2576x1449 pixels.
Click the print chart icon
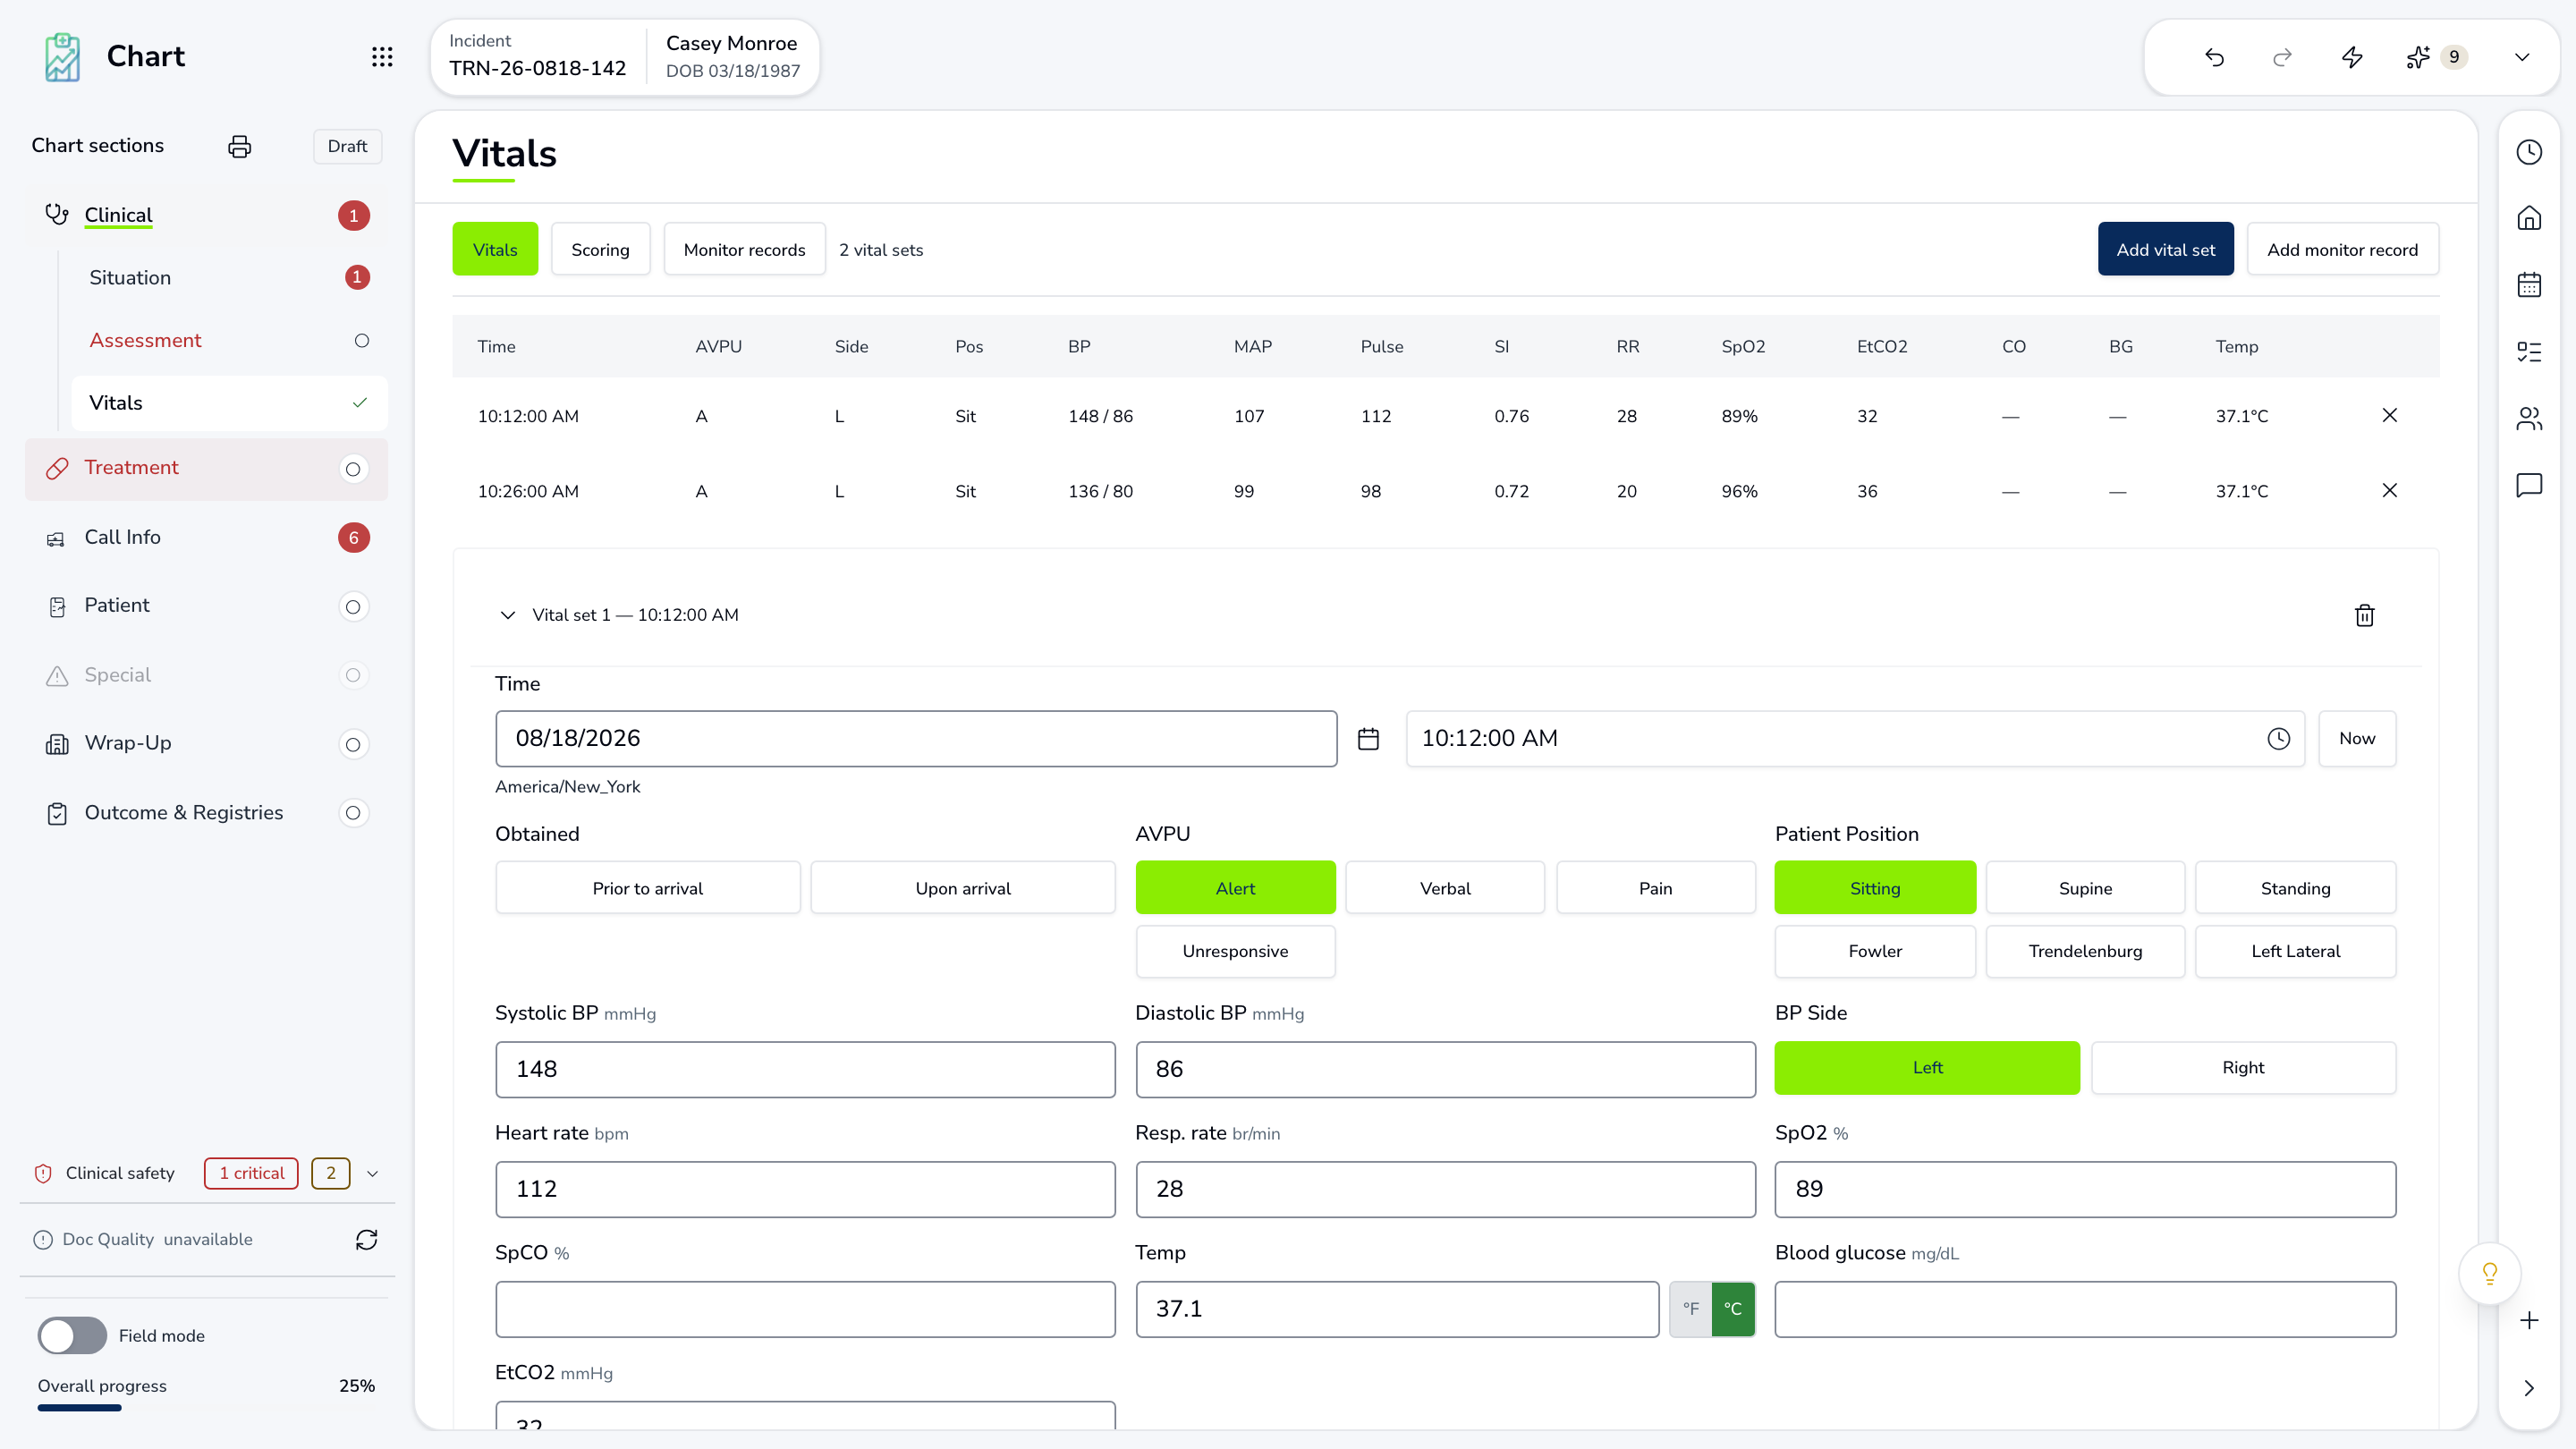pyautogui.click(x=239, y=146)
